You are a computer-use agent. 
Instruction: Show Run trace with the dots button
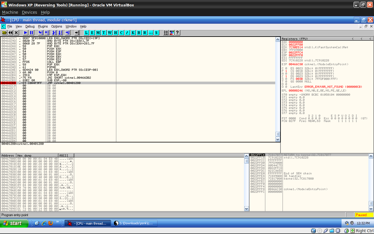151,33
